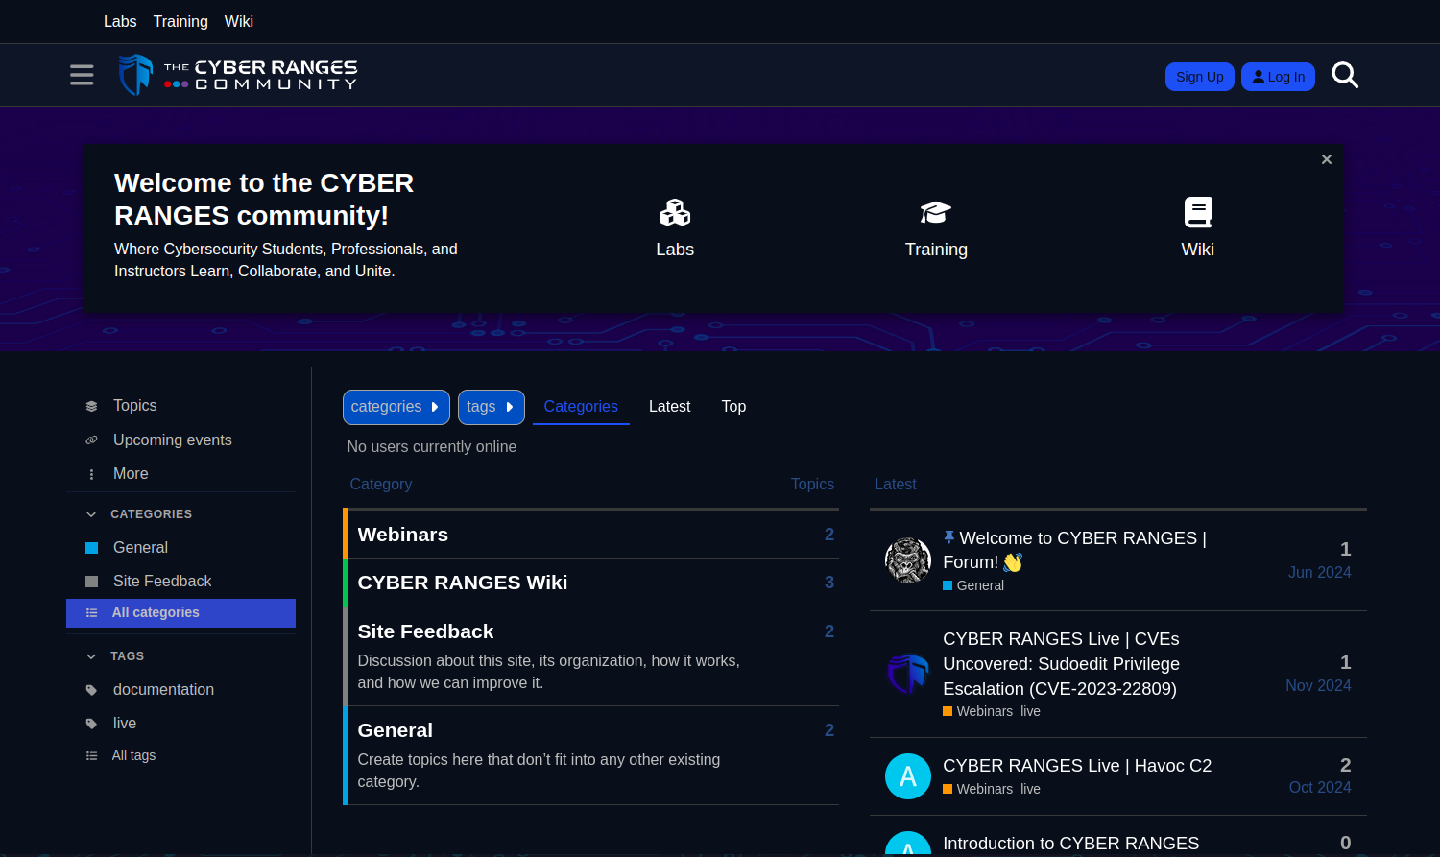
Task: Open the tags filter dropdown
Action: pos(491,407)
